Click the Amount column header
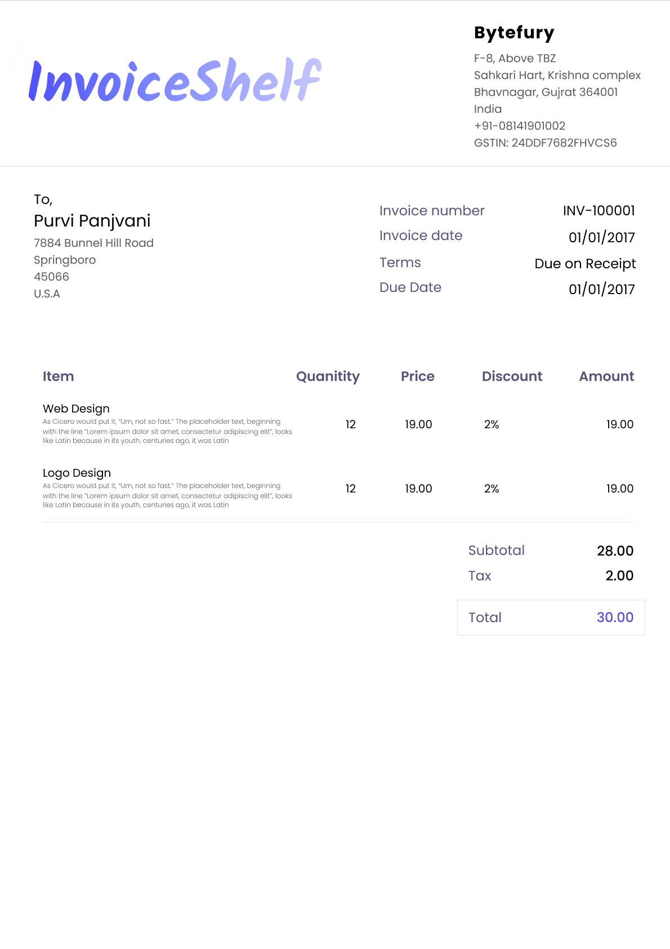Viewport: 670px width, 949px height. coord(606,376)
